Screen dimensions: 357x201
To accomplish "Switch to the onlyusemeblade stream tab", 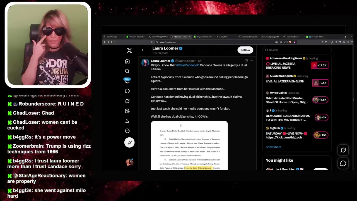I will 204,37.
